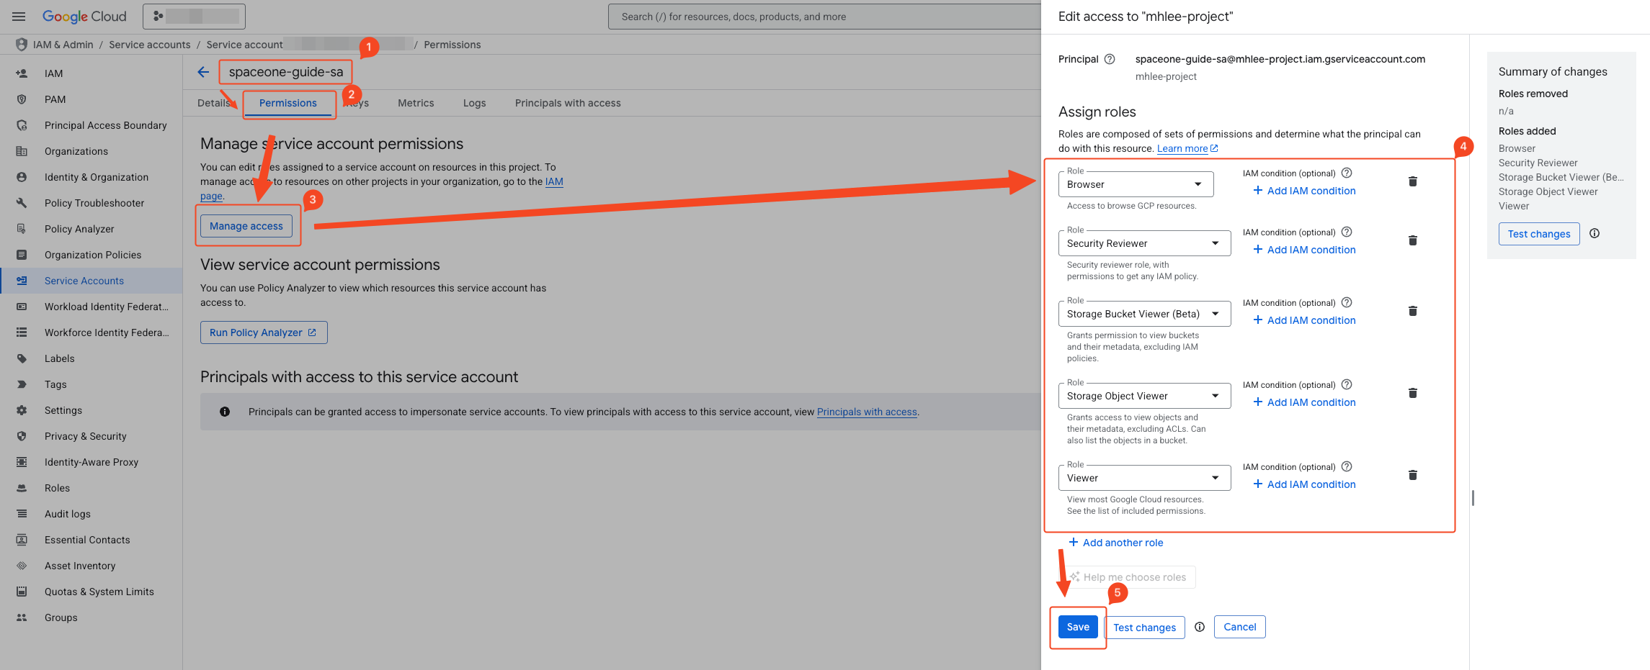Click the Manage access button
1650x670 pixels.
(x=246, y=226)
